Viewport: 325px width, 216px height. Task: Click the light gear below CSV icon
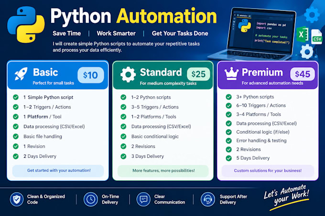(306, 51)
